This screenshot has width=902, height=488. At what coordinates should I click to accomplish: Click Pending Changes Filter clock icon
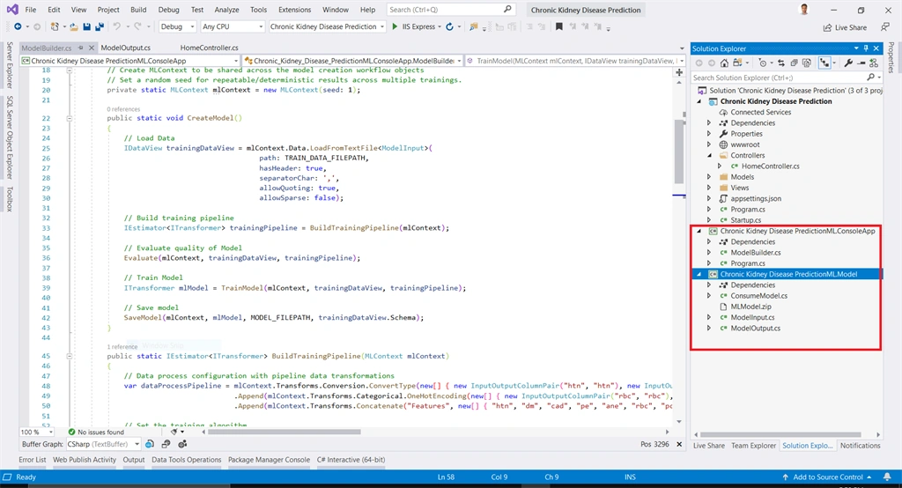point(763,63)
